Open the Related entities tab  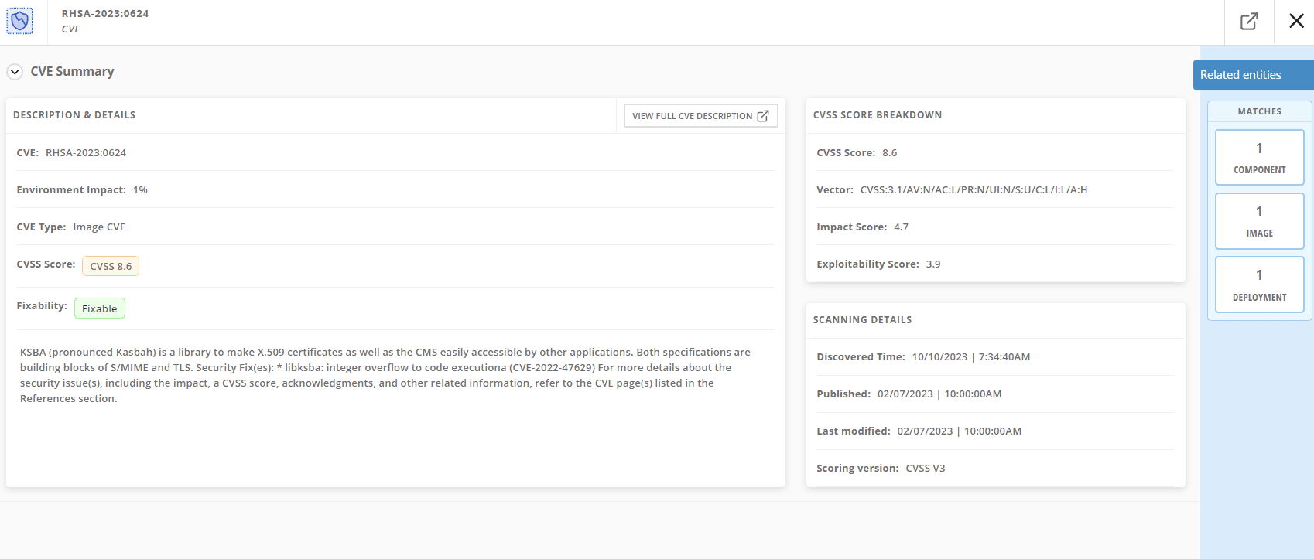[x=1254, y=75]
